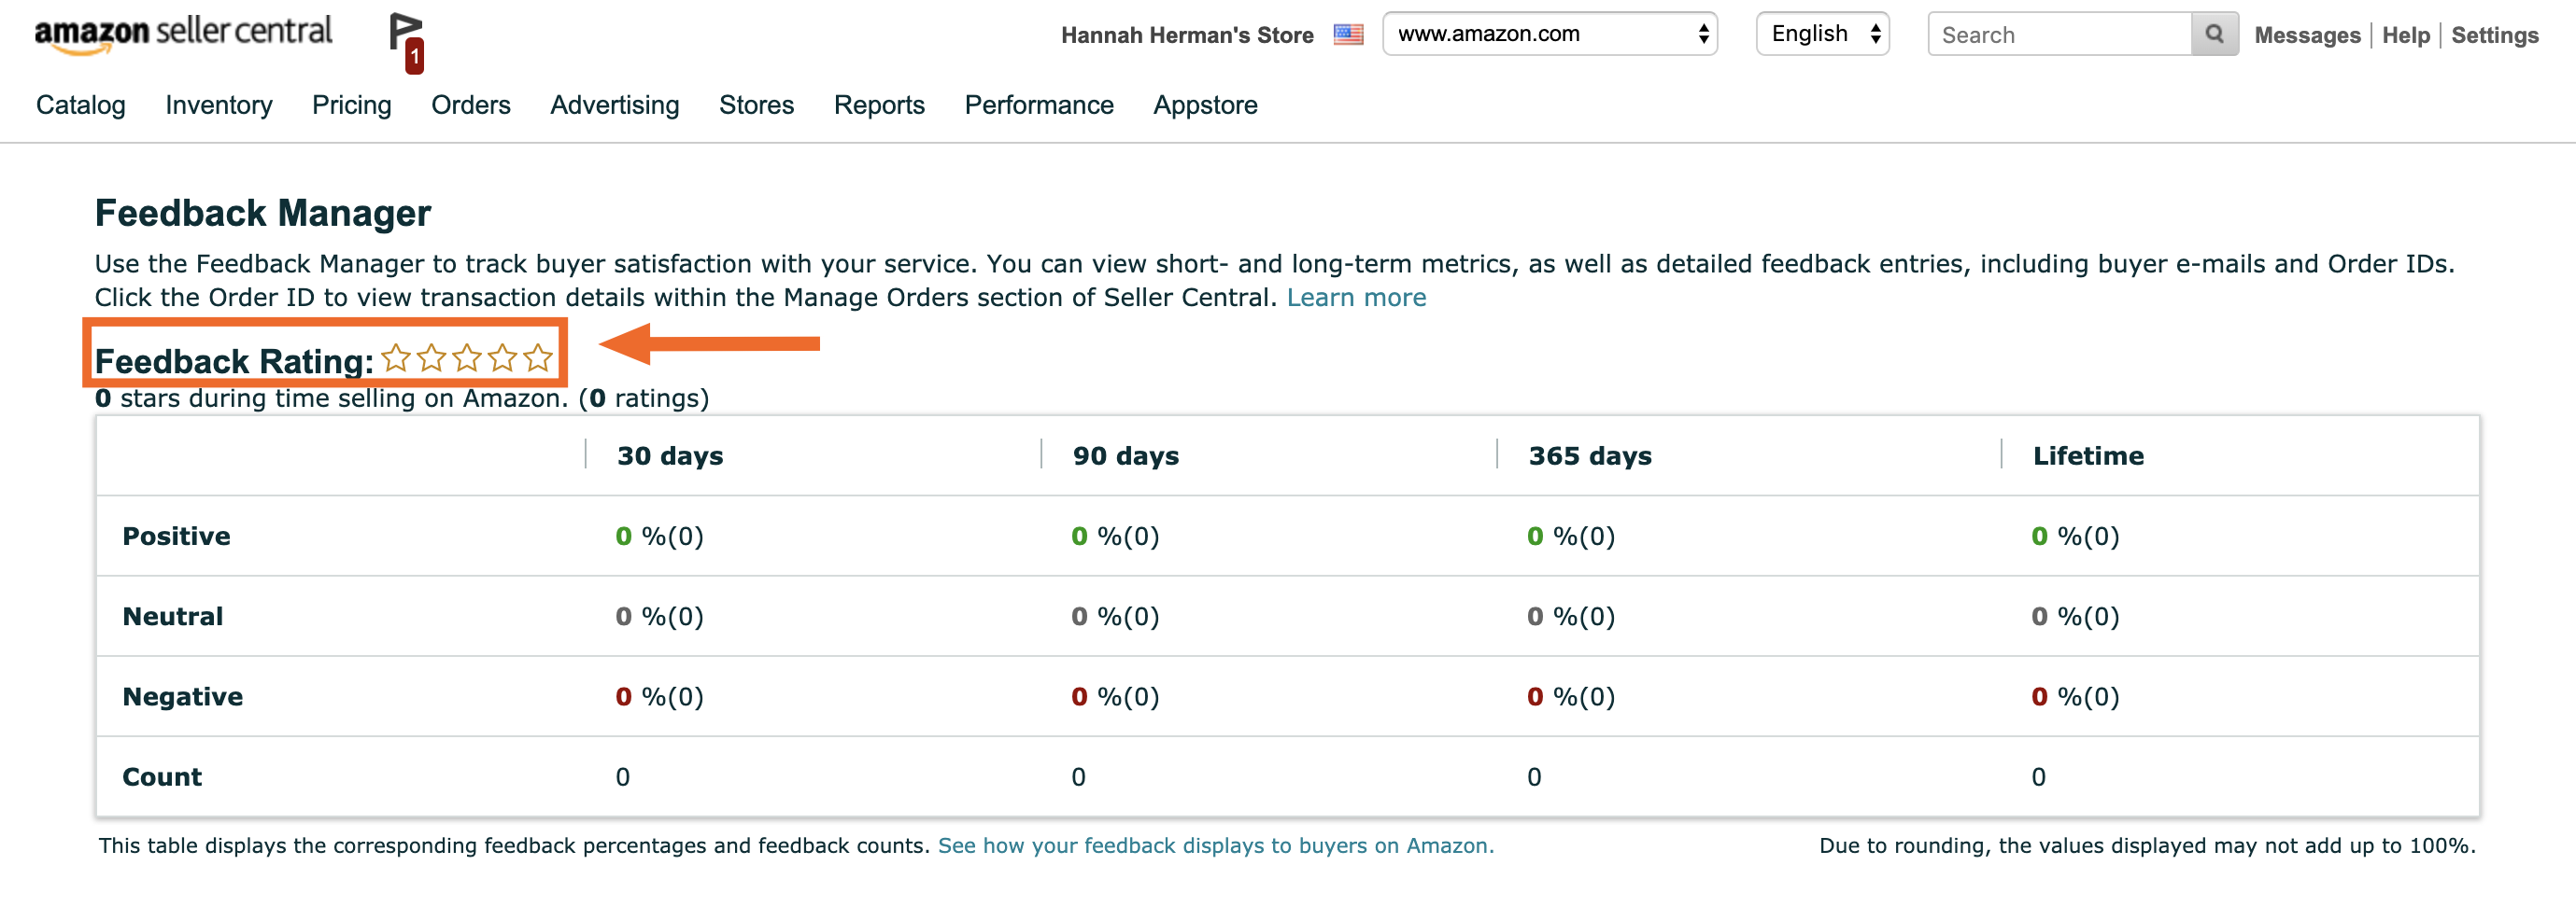Image resolution: width=2576 pixels, height=907 pixels.
Task: Click the Feedback Manager heading
Action: 263,213
